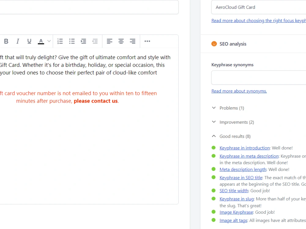
Task: Apply italic formatting to the text
Action: coord(17,41)
